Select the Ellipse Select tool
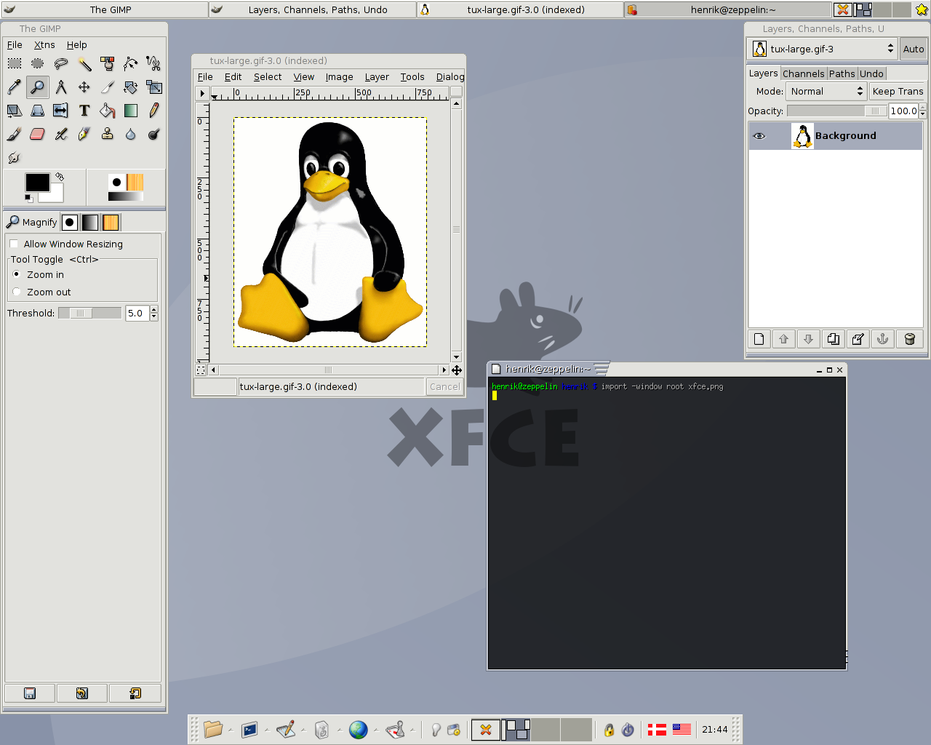The height and width of the screenshot is (745, 931). pyautogui.click(x=38, y=64)
